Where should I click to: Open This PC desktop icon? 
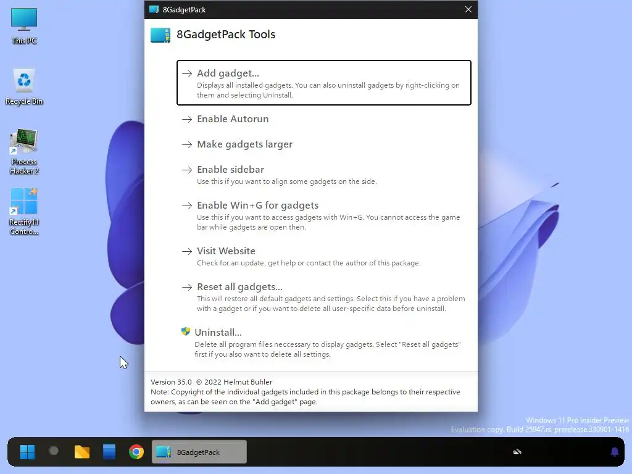pyautogui.click(x=24, y=26)
